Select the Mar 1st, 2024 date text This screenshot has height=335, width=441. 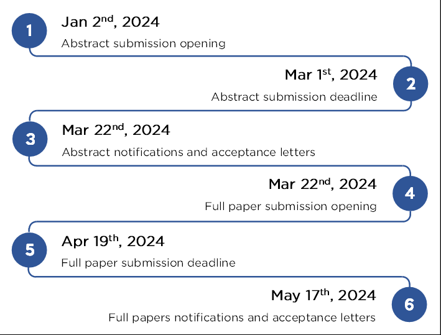[330, 75]
